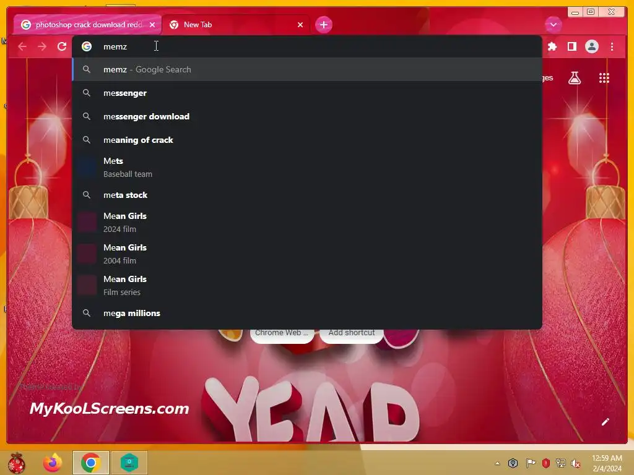The height and width of the screenshot is (475, 634).
Task: Click the browser forward arrow
Action: pos(42,46)
